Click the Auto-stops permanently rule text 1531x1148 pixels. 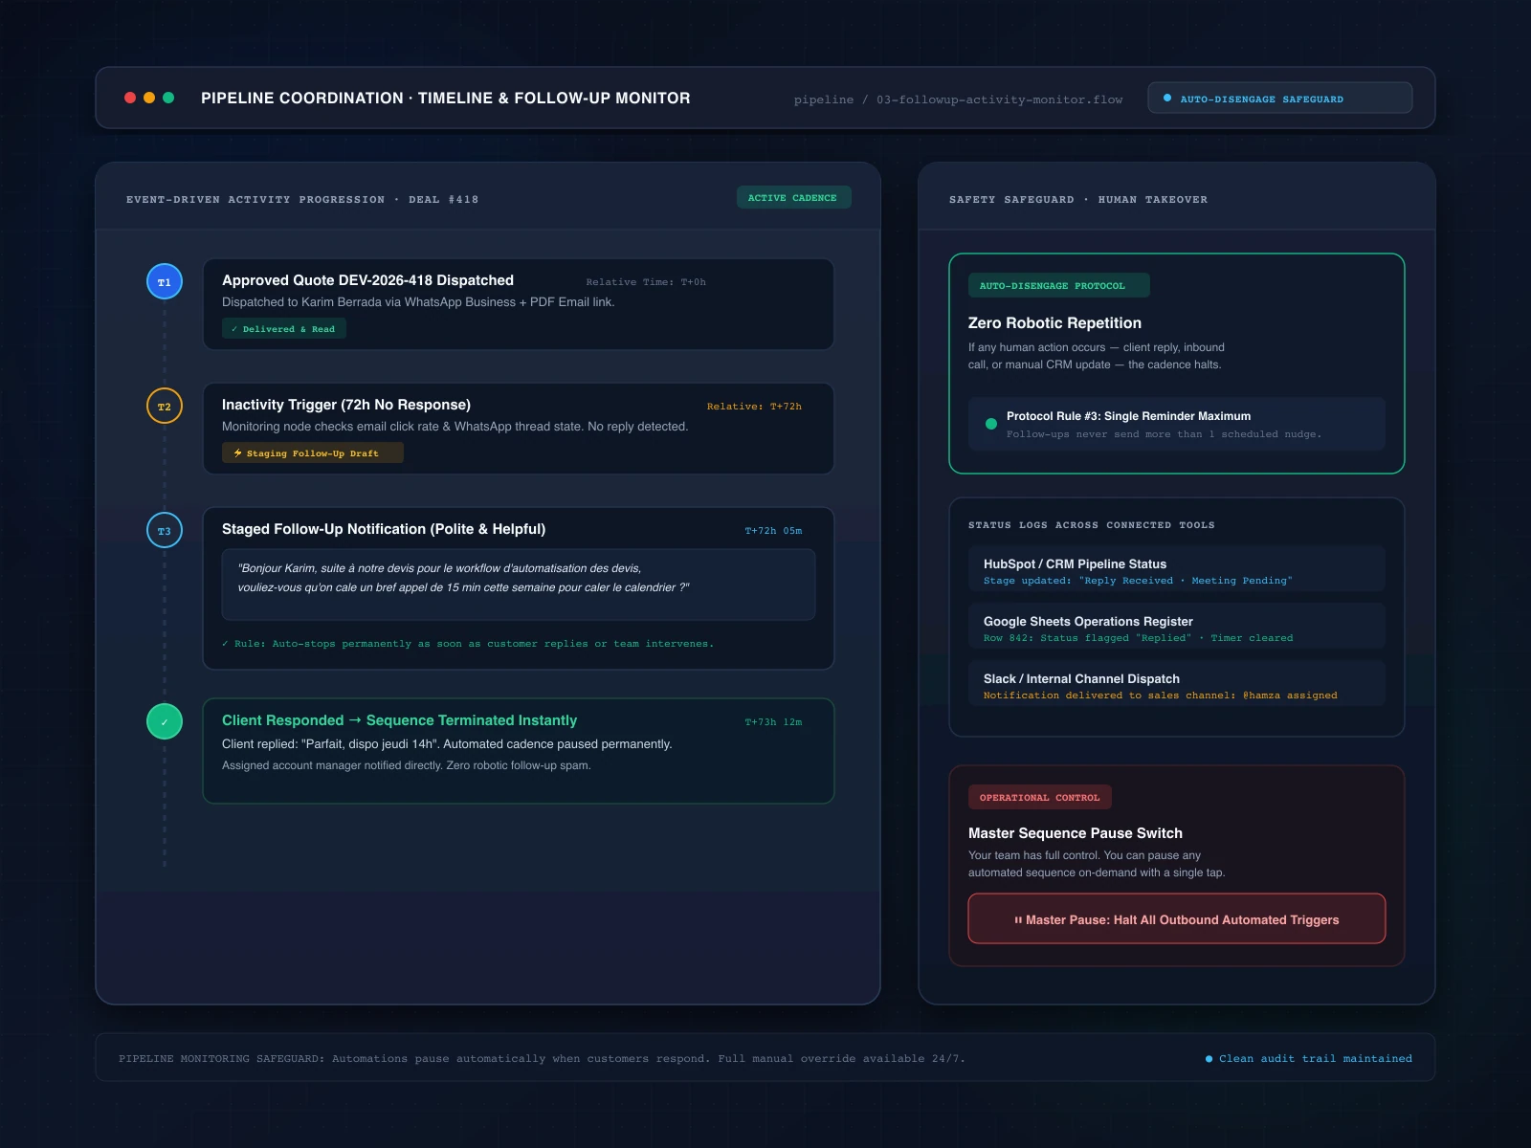pos(468,644)
